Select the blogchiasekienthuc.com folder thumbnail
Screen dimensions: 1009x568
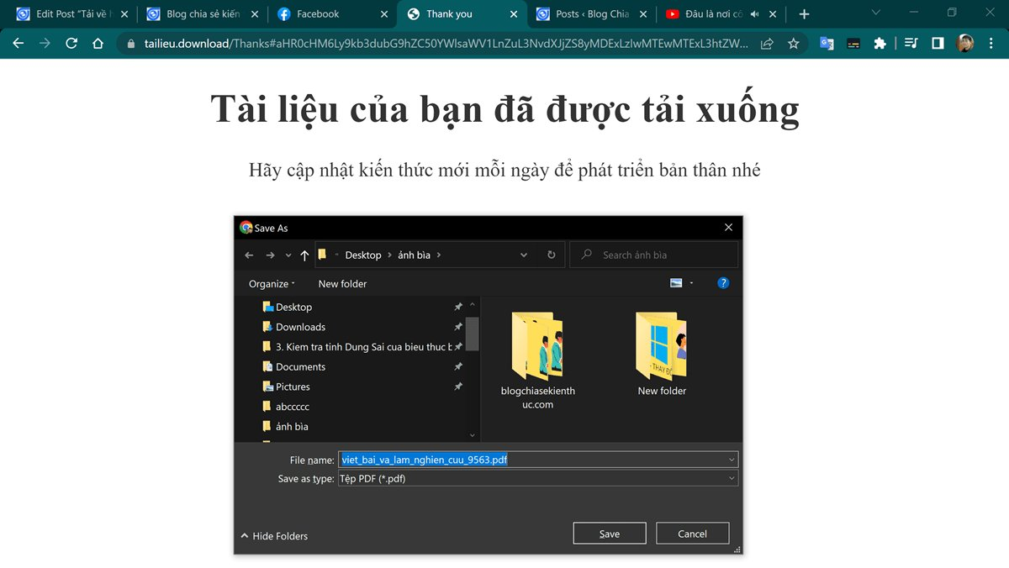tap(538, 361)
